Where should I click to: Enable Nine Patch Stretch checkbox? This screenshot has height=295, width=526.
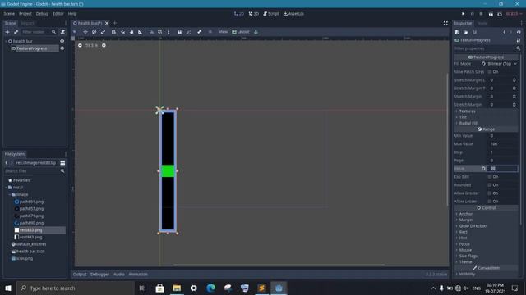(490, 72)
